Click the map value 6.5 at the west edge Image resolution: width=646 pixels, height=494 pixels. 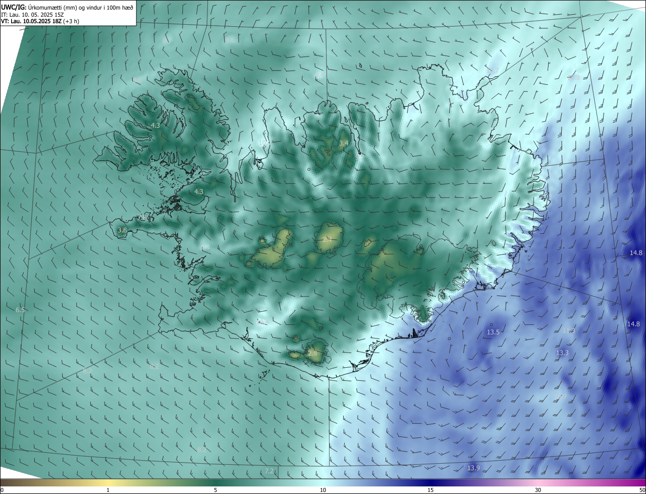coord(20,310)
